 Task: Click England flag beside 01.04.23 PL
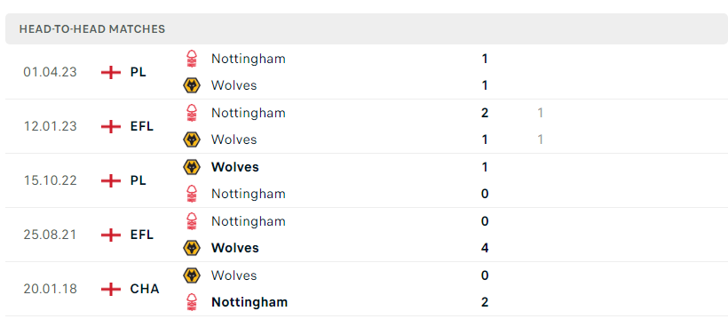(110, 73)
